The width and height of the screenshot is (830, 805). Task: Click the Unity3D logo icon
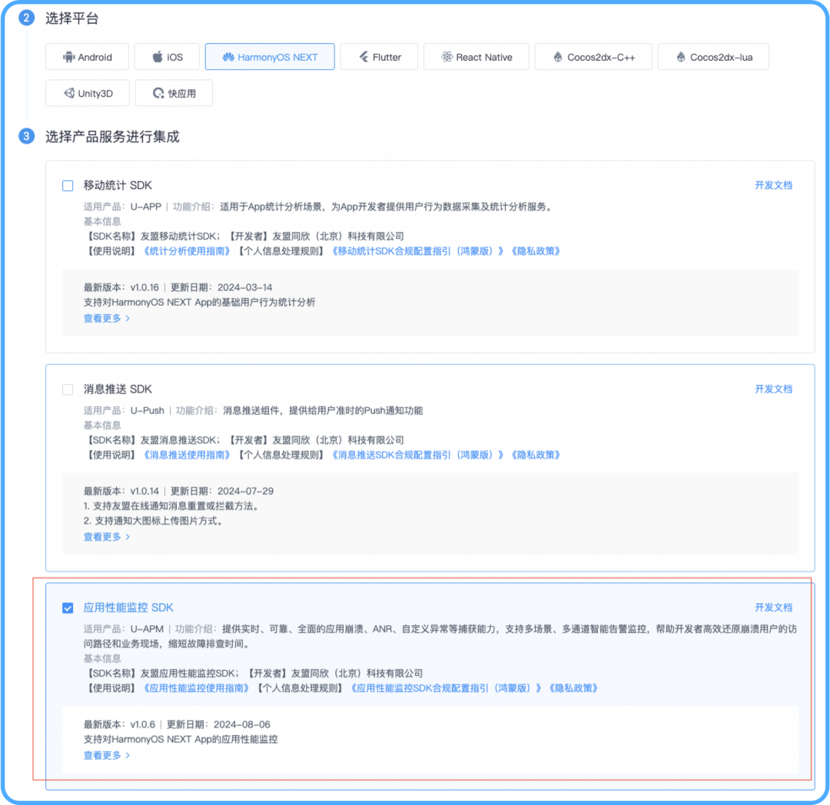tap(69, 93)
